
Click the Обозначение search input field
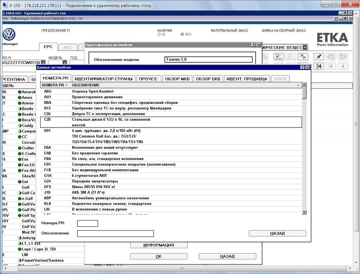(x=115, y=233)
